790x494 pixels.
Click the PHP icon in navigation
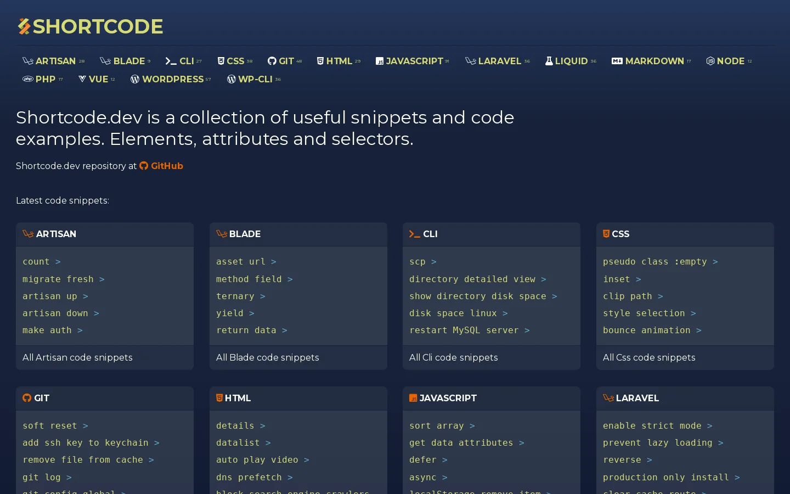pos(28,79)
